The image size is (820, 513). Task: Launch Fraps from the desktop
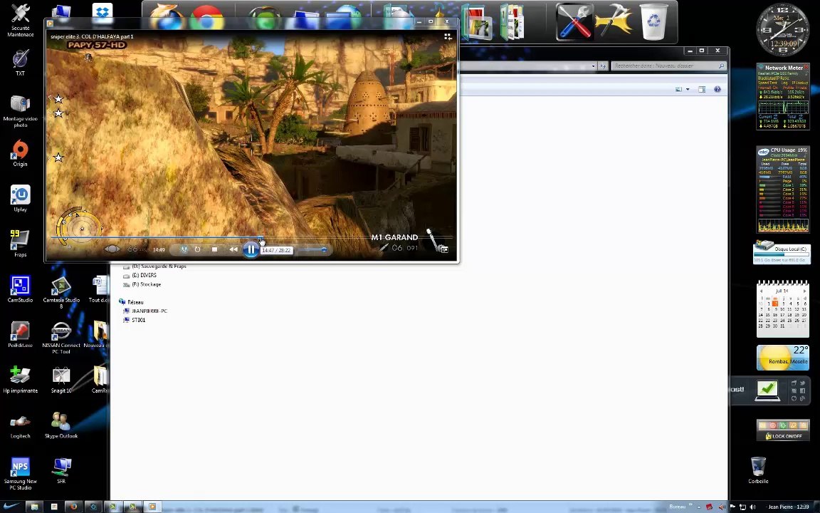20,244
